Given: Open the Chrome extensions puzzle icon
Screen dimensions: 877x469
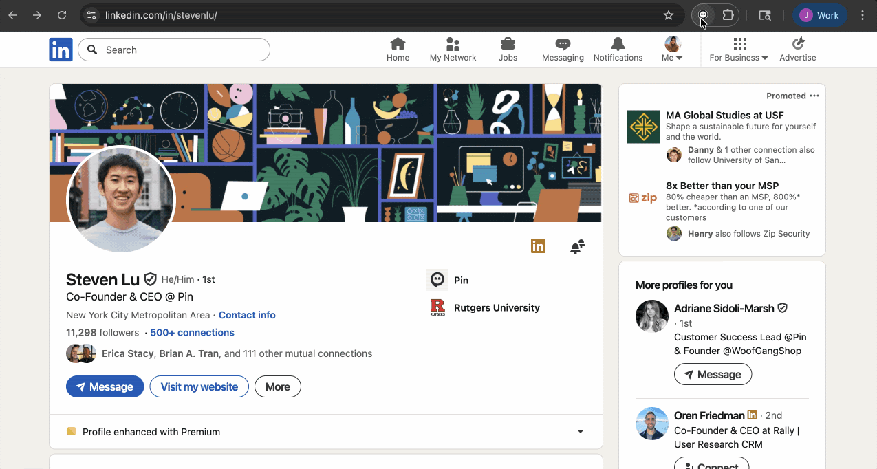Looking at the screenshot, I should point(728,15).
